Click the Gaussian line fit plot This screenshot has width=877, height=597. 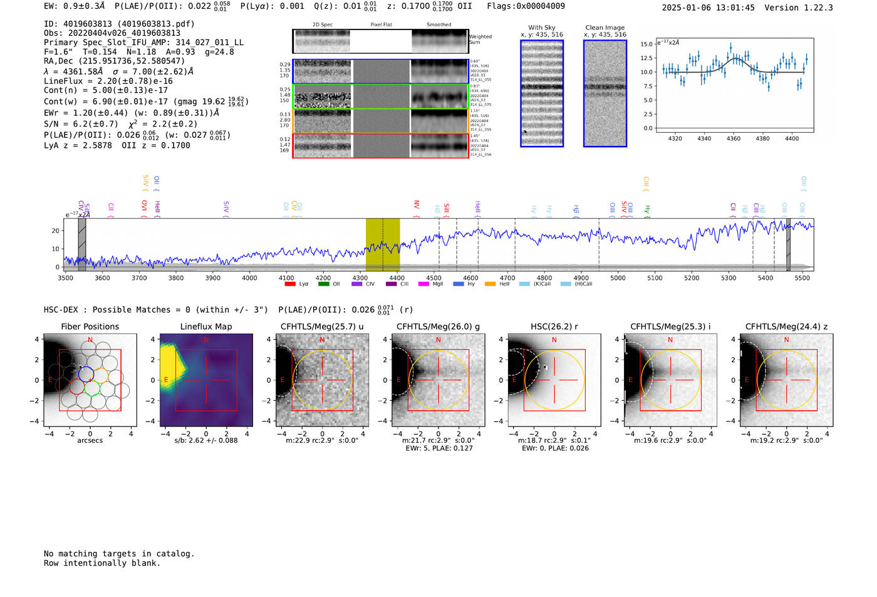point(734,85)
